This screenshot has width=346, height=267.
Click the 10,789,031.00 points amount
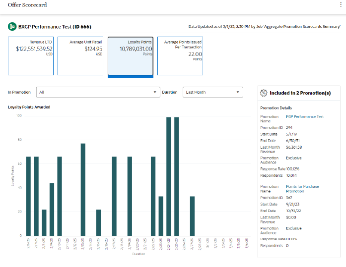136,49
